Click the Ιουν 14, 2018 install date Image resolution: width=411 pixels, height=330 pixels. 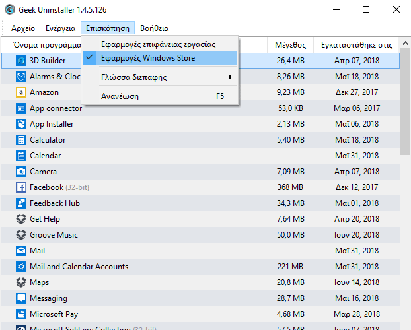coord(357,282)
